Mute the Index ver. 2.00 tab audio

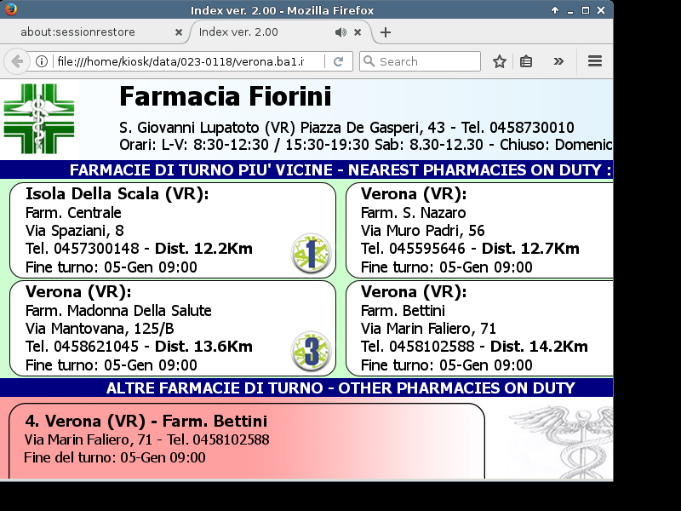click(340, 32)
